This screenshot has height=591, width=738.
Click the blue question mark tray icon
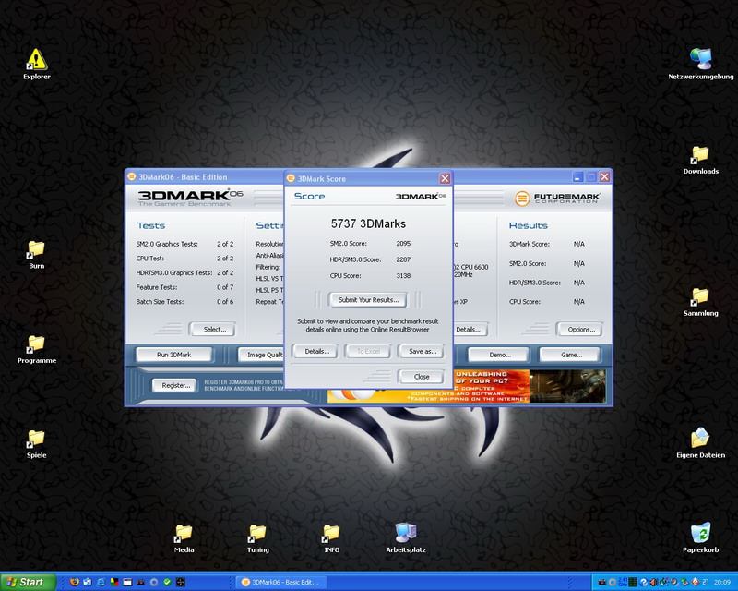643,583
